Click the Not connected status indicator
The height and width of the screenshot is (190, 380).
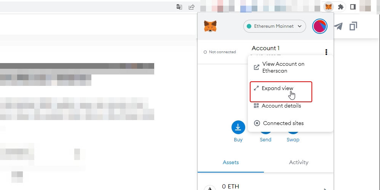tap(220, 52)
